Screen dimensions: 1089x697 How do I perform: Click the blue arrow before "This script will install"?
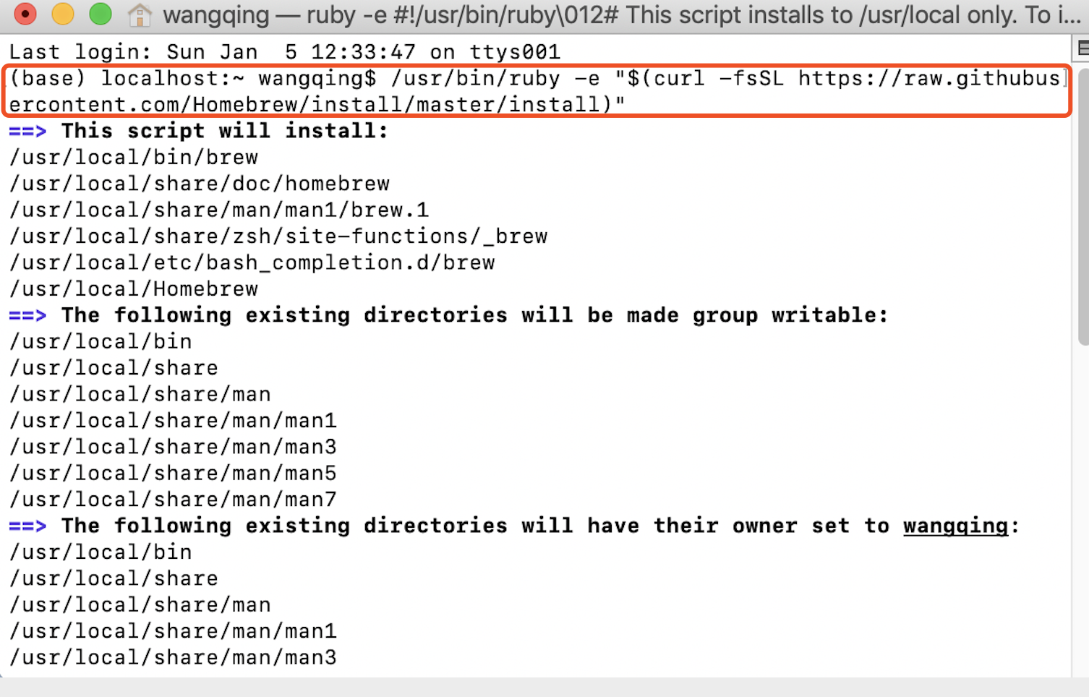coord(27,131)
